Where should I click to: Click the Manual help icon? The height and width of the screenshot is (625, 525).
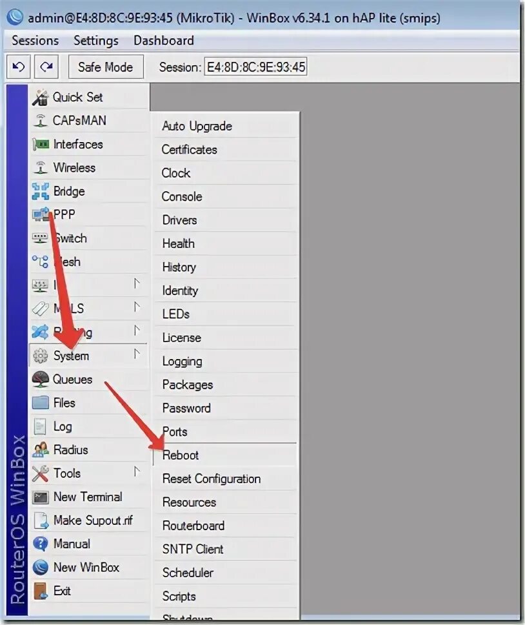tap(40, 544)
